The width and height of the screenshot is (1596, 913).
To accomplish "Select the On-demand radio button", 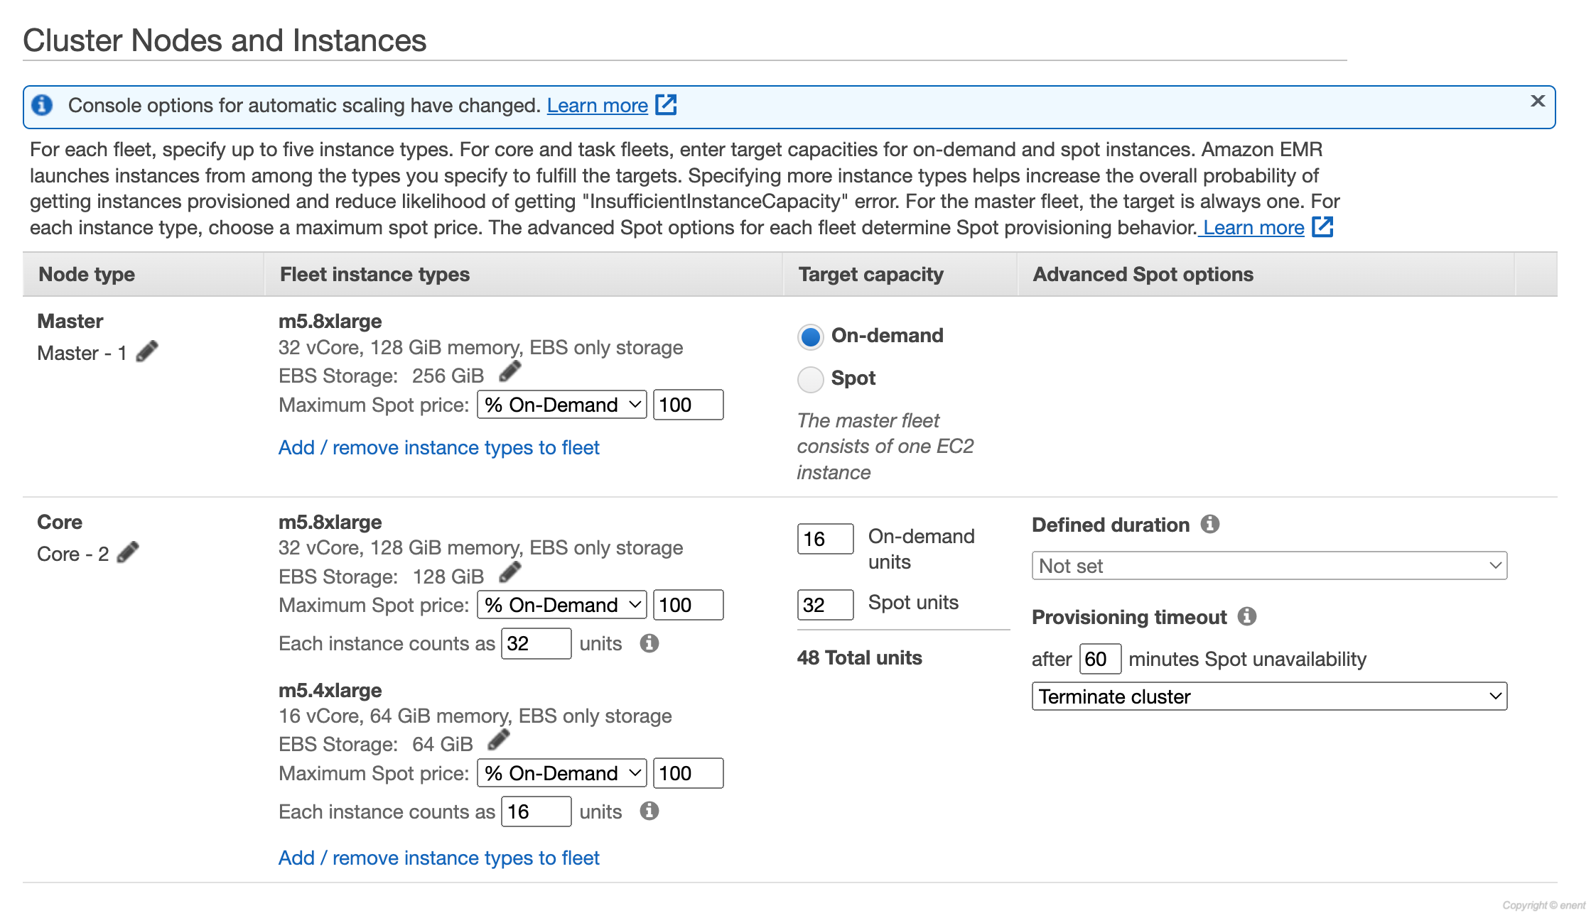I will [x=810, y=337].
